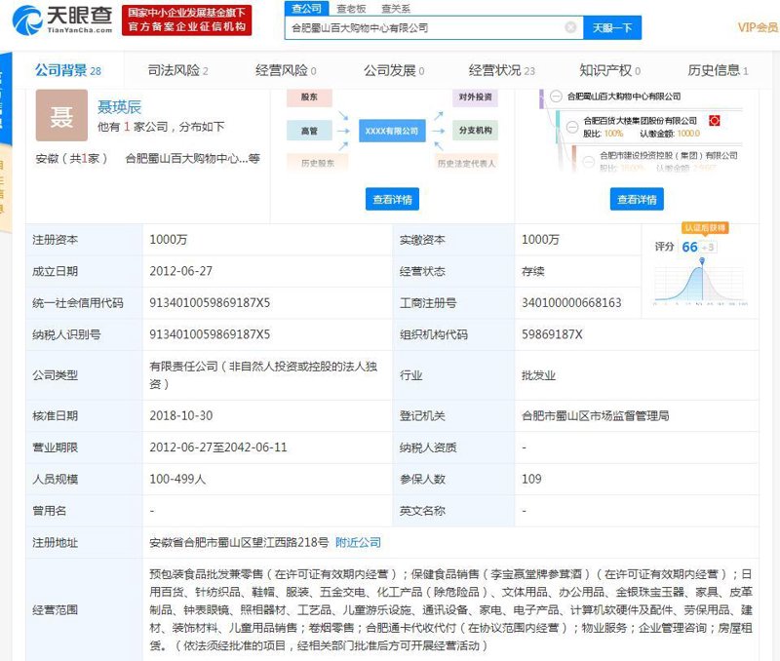Click the 高管 box in the diagram
Screen dimensions: 780x661
[x=309, y=131]
